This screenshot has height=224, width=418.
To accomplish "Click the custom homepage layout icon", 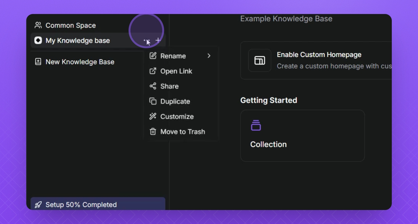I will pyautogui.click(x=260, y=60).
